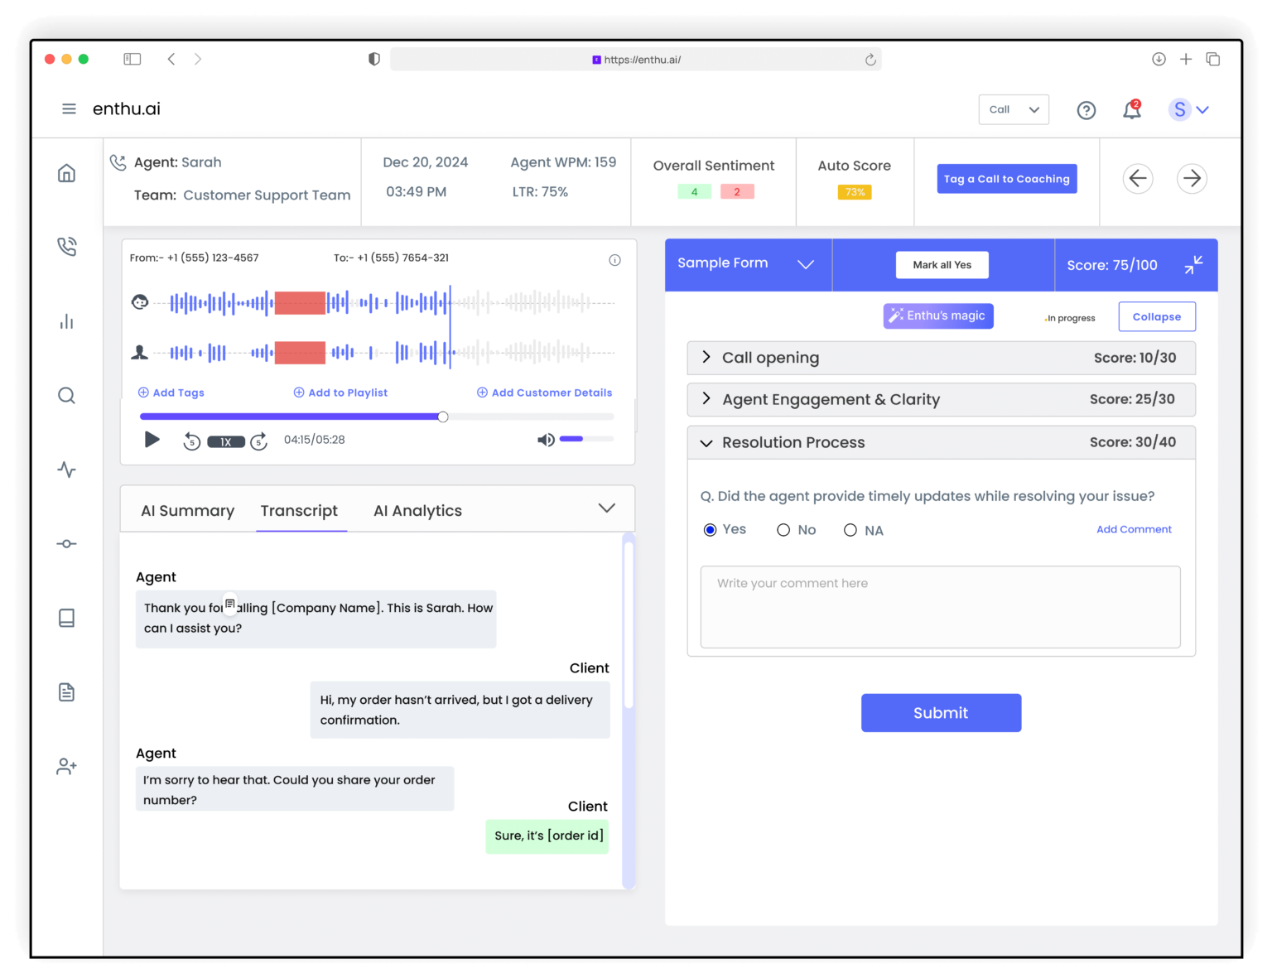View analytics via the bar chart sidebar icon
The width and height of the screenshot is (1272, 978).
click(x=66, y=321)
